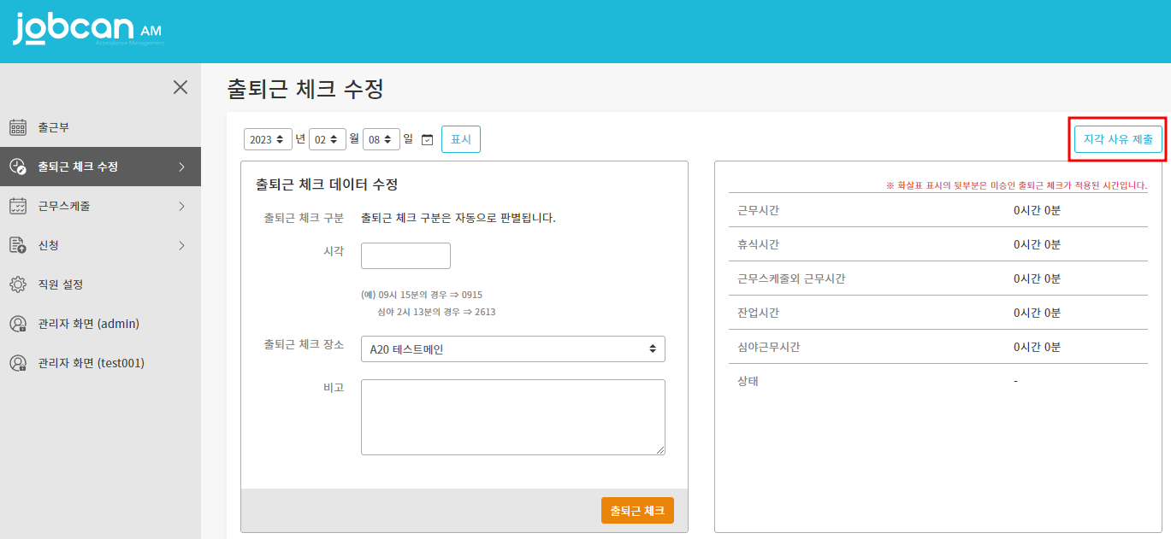Click into the 시각 time input field

pyautogui.click(x=405, y=255)
